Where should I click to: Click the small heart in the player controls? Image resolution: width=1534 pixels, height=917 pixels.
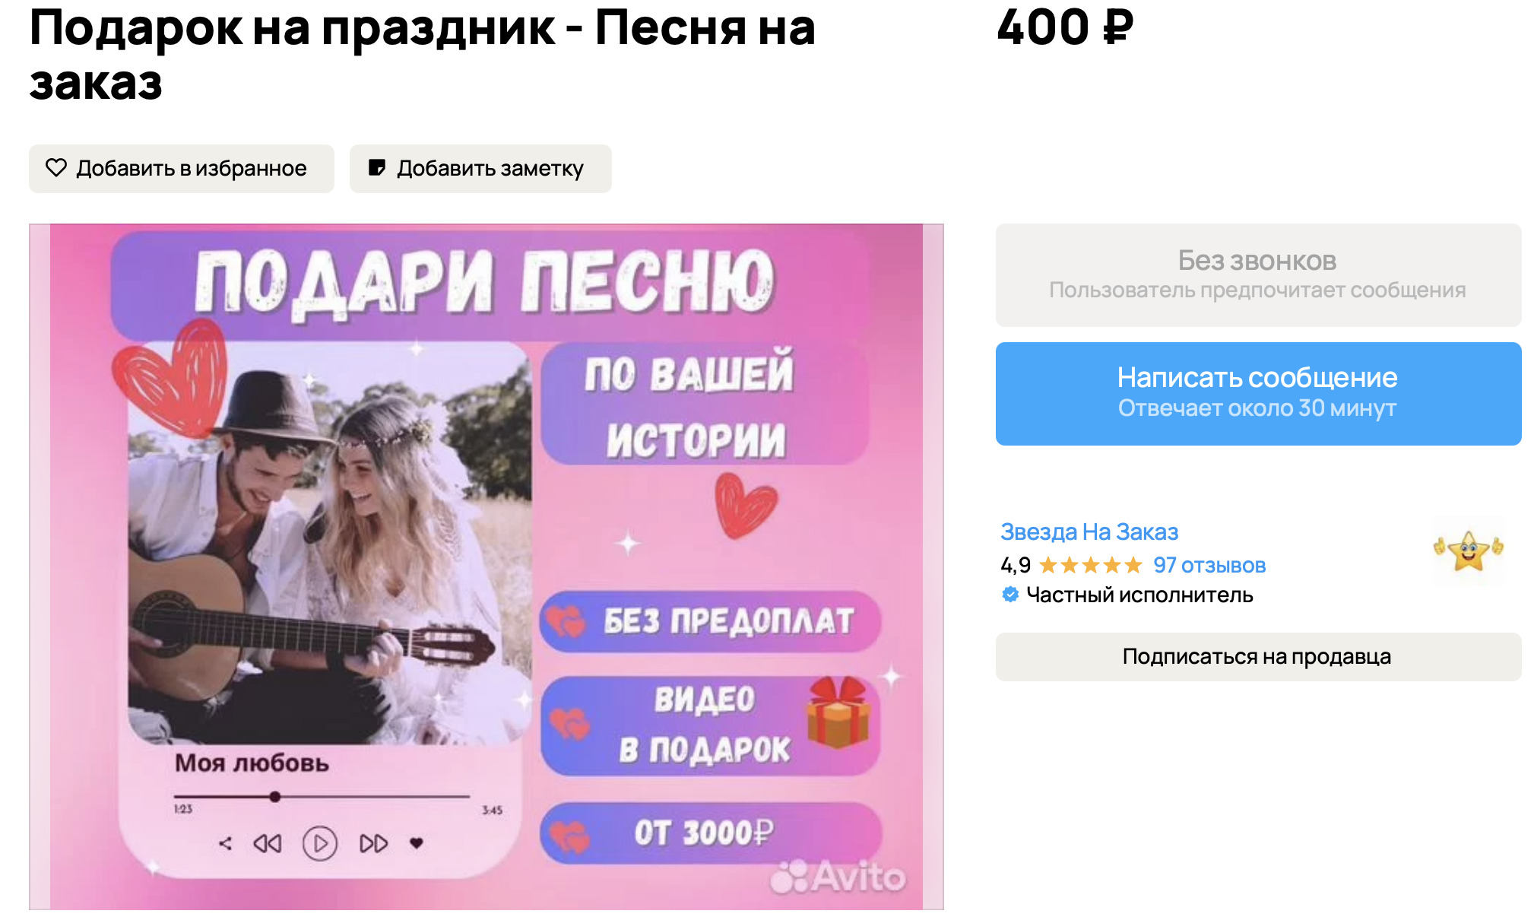416,842
